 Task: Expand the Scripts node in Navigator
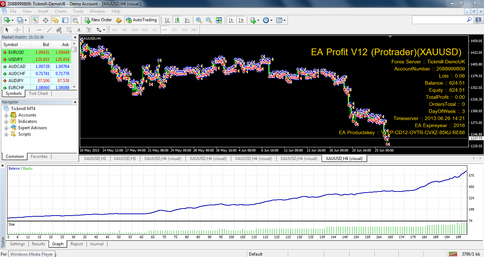tap(6, 134)
